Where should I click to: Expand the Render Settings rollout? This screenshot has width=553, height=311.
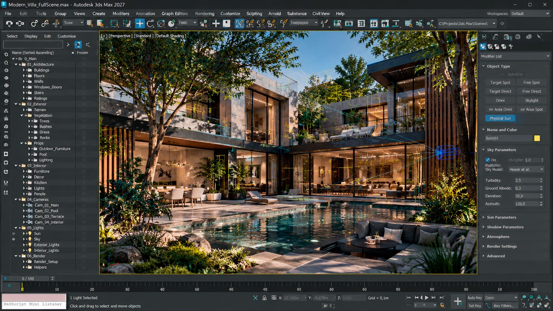click(501, 246)
